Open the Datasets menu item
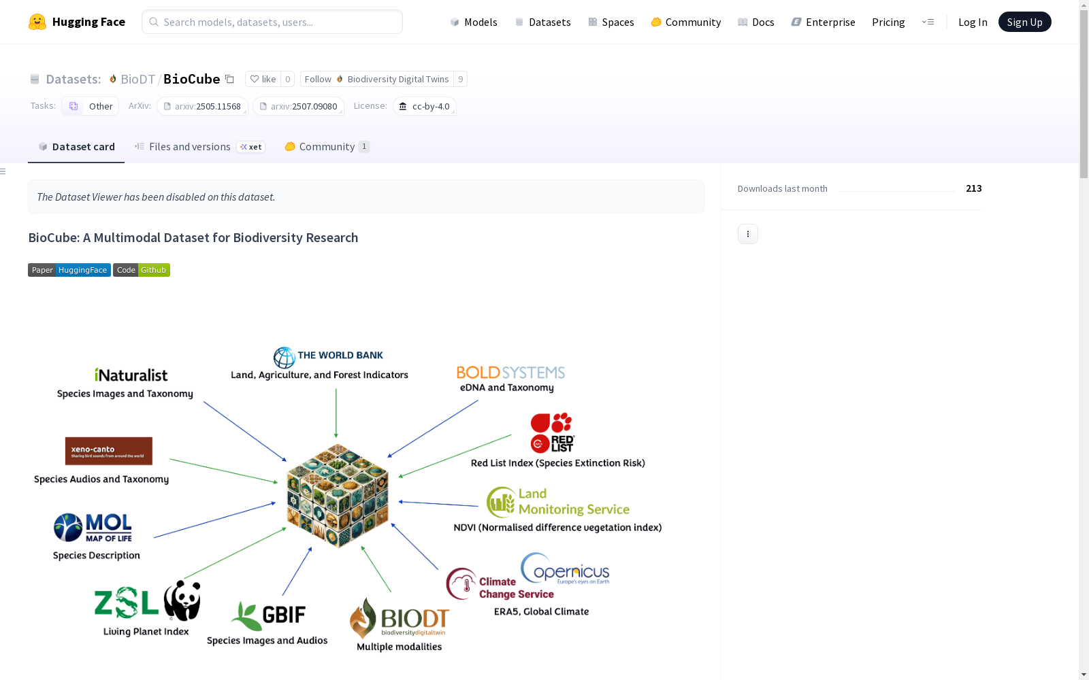 pyautogui.click(x=542, y=22)
